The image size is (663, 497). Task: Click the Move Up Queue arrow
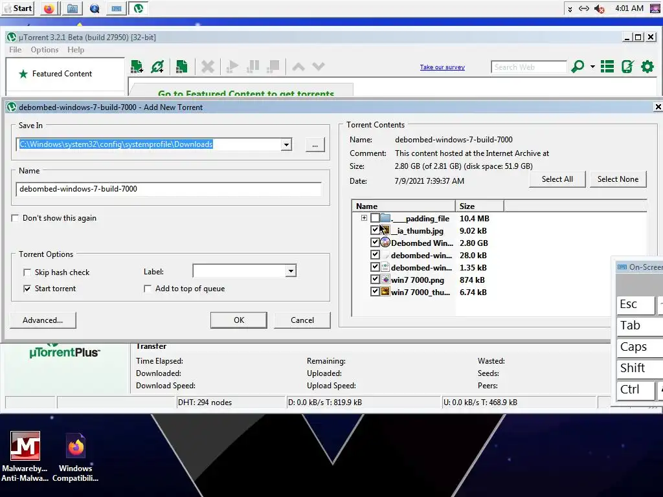[x=298, y=67]
